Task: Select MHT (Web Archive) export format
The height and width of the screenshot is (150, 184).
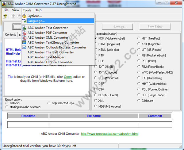Action: [152, 84]
